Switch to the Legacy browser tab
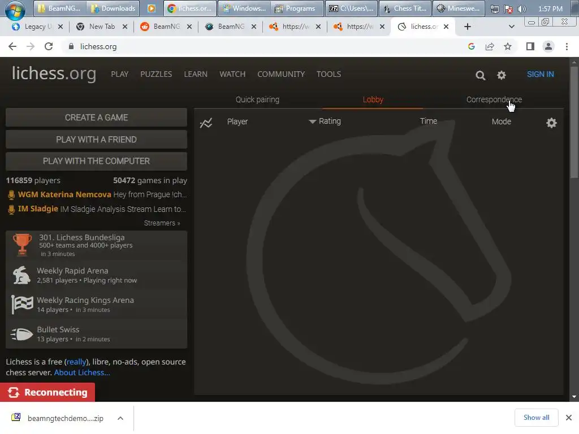The width and height of the screenshot is (579, 434). [37, 27]
